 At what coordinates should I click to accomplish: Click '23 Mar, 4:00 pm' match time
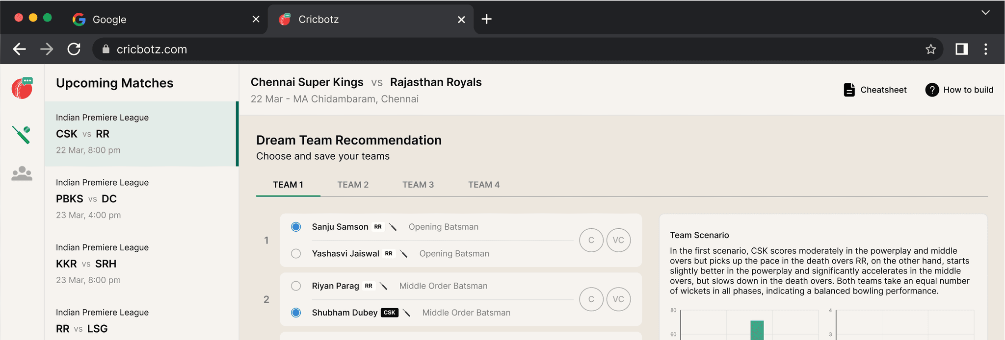[88, 215]
